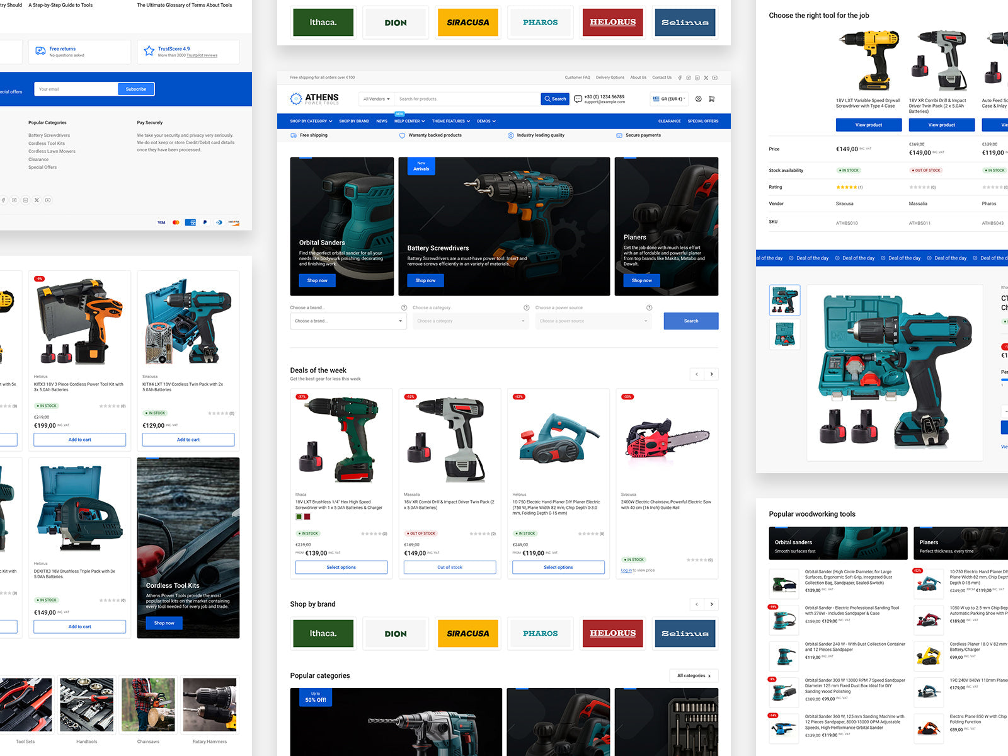Click the blue Search button in header
This screenshot has width=1008, height=756.
(x=555, y=99)
